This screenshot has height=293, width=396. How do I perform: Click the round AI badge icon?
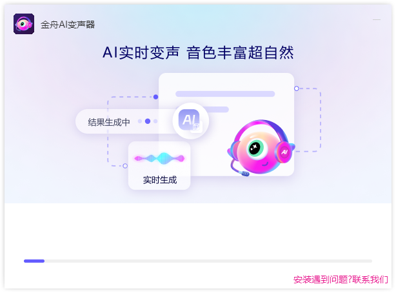191,121
